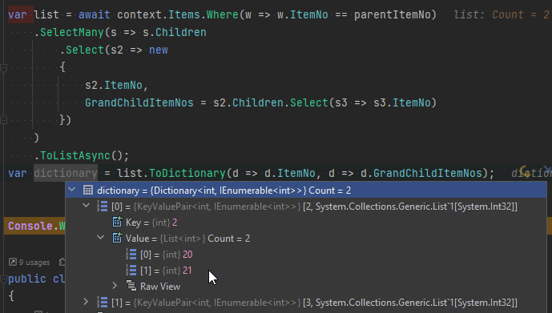Click 'parentItemNo' in the Where clause
Image resolution: width=552 pixels, height=313 pixels.
coord(393,14)
